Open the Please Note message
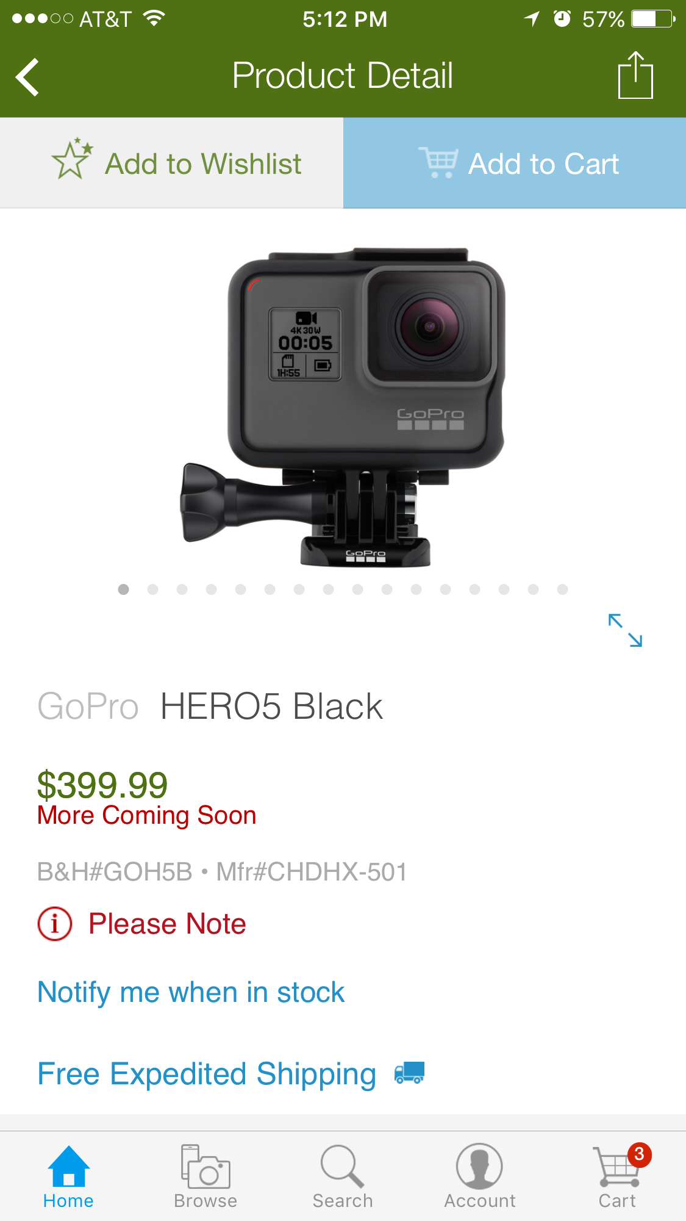 [x=167, y=924]
